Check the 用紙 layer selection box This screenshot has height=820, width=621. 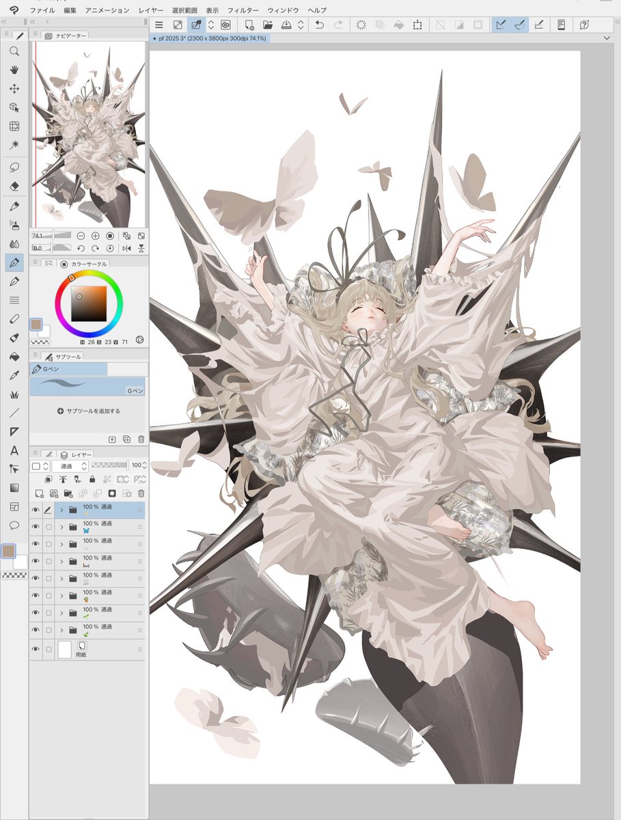pyautogui.click(x=49, y=649)
